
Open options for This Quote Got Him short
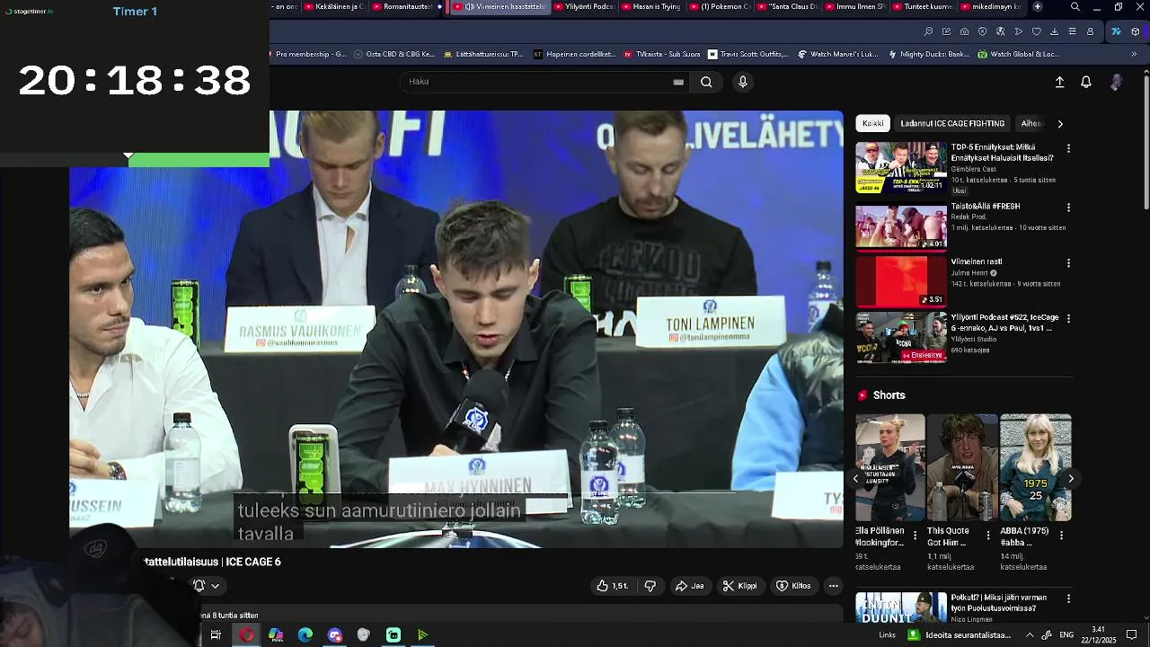(x=988, y=535)
